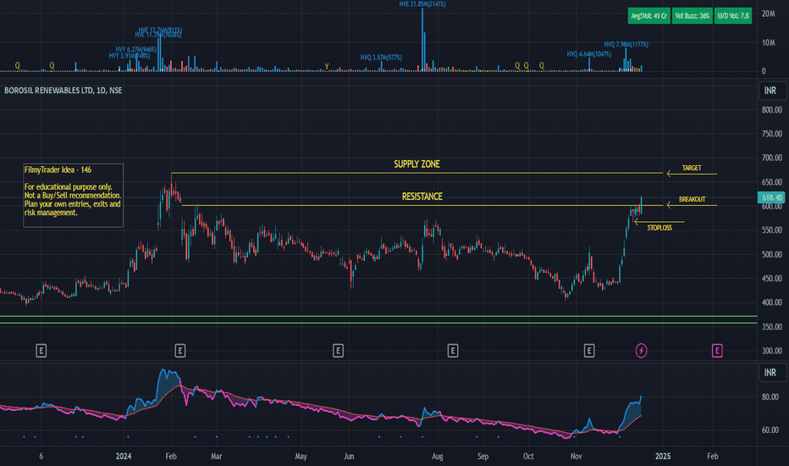Select the STOPLOSS text label
The image size is (789, 466).
659,228
